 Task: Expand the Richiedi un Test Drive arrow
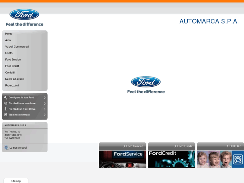point(45,109)
